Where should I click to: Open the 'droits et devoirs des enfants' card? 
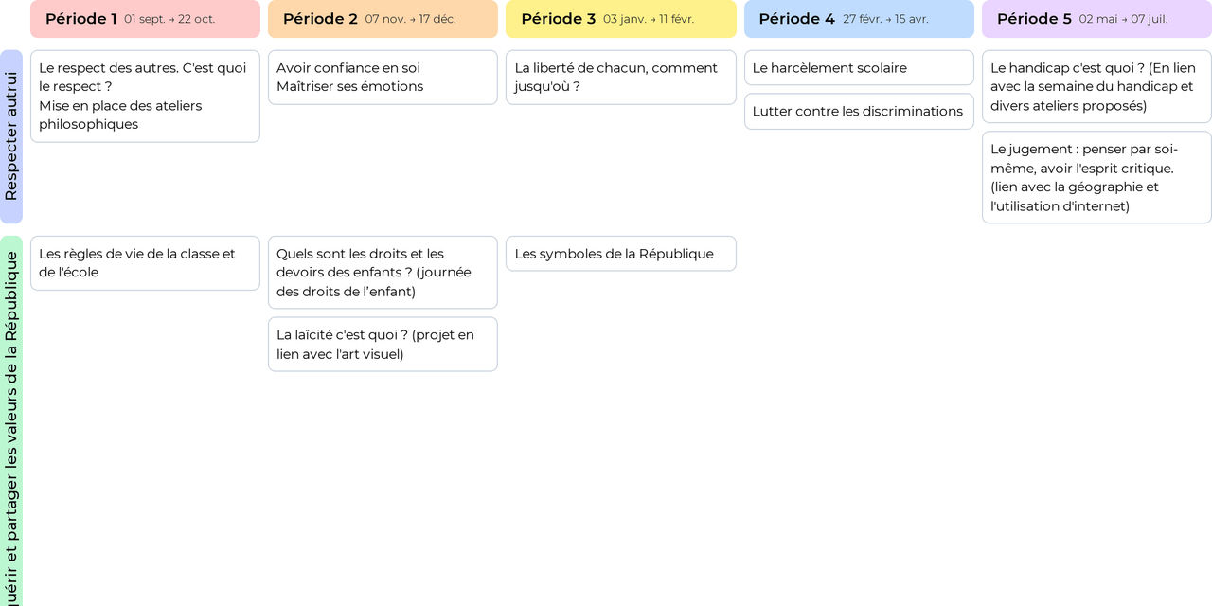pos(383,273)
